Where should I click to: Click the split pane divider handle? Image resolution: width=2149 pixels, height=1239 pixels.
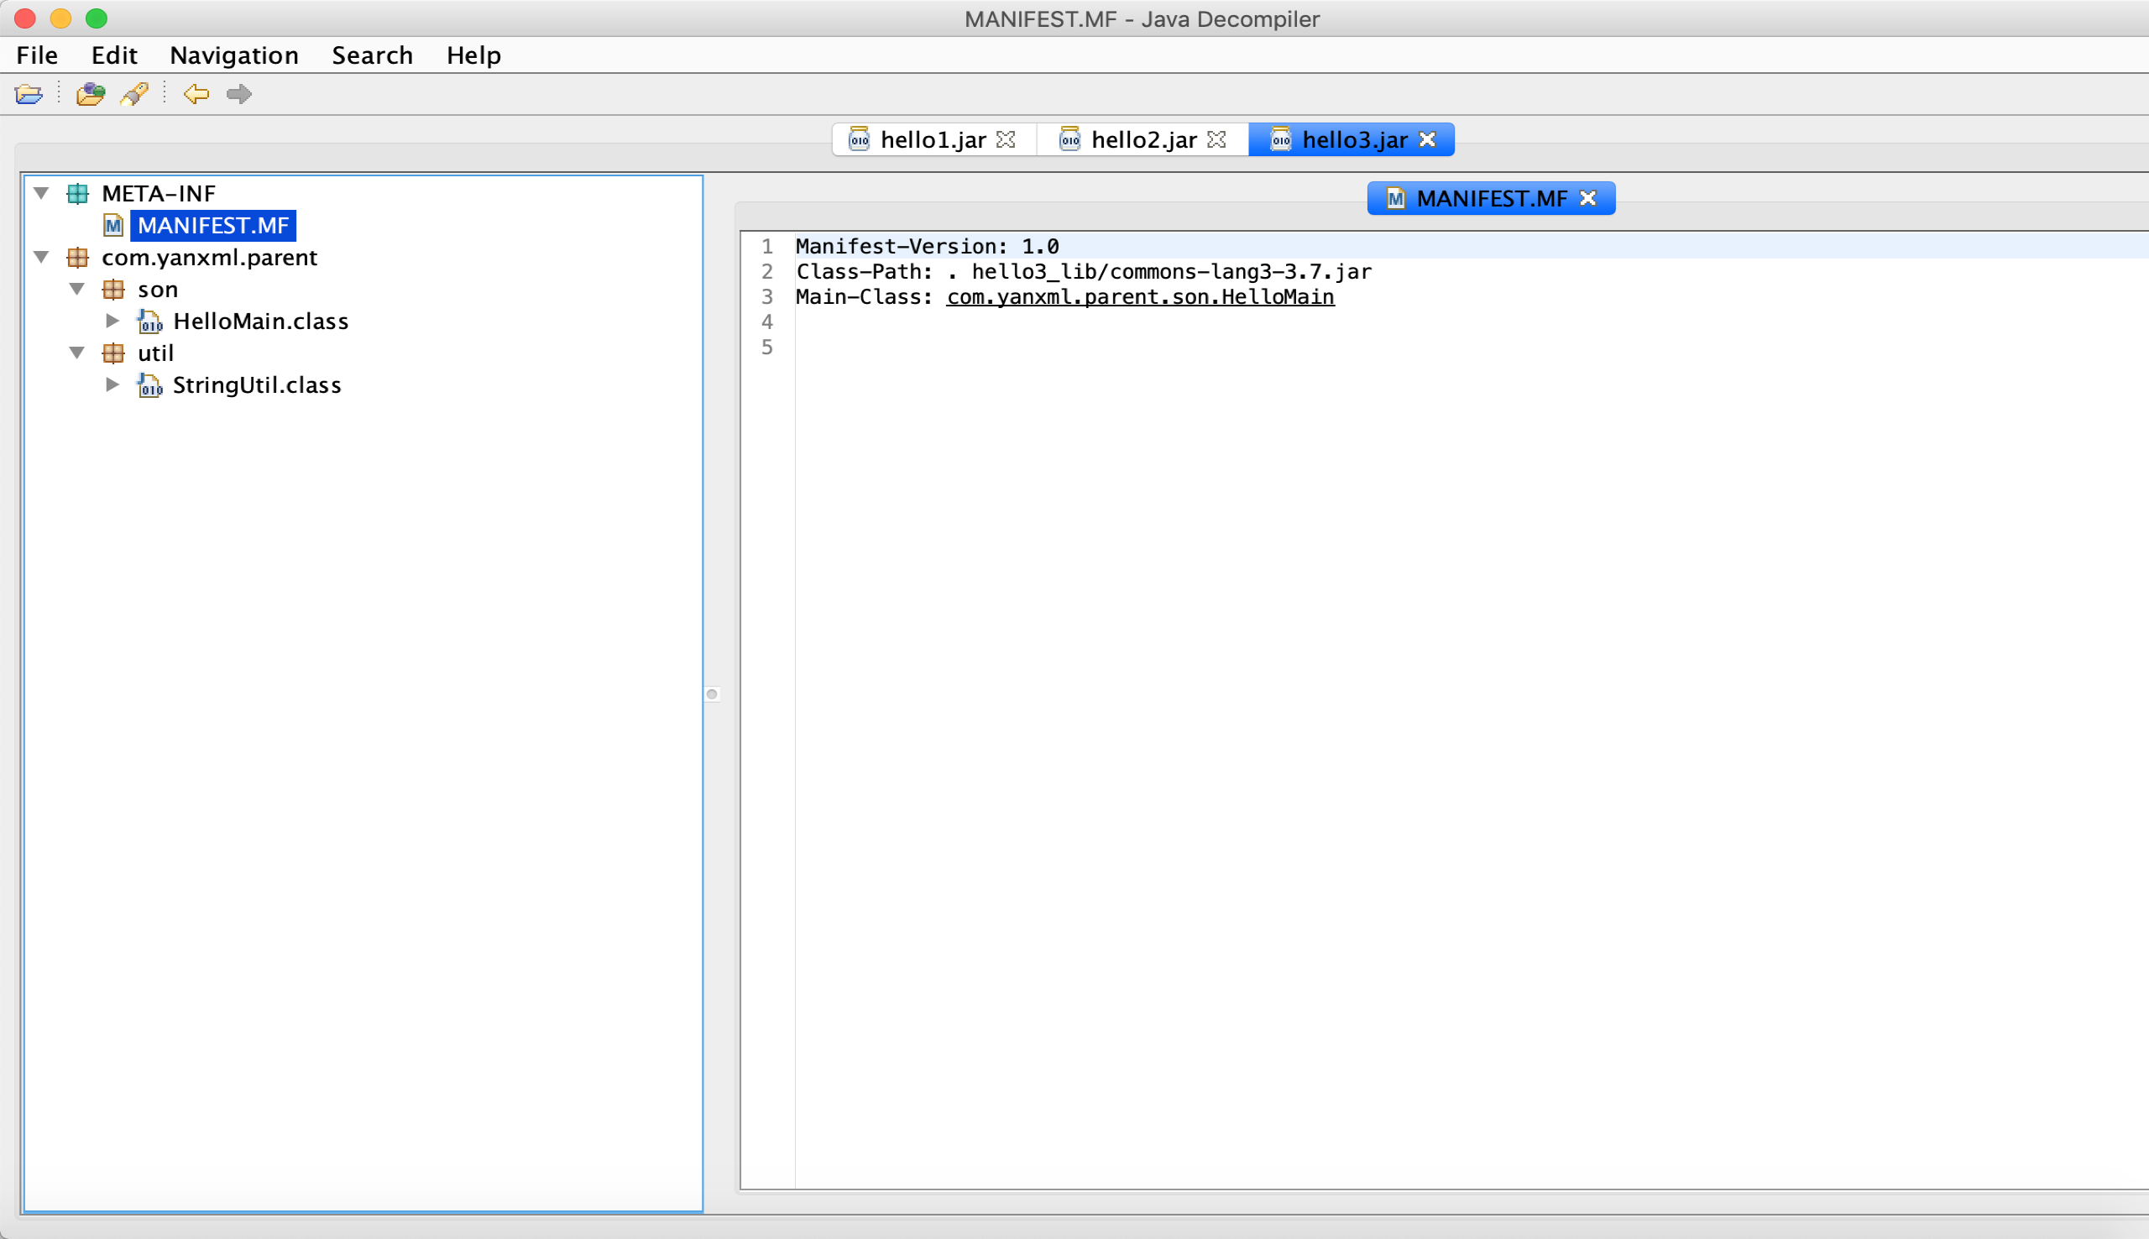(712, 694)
